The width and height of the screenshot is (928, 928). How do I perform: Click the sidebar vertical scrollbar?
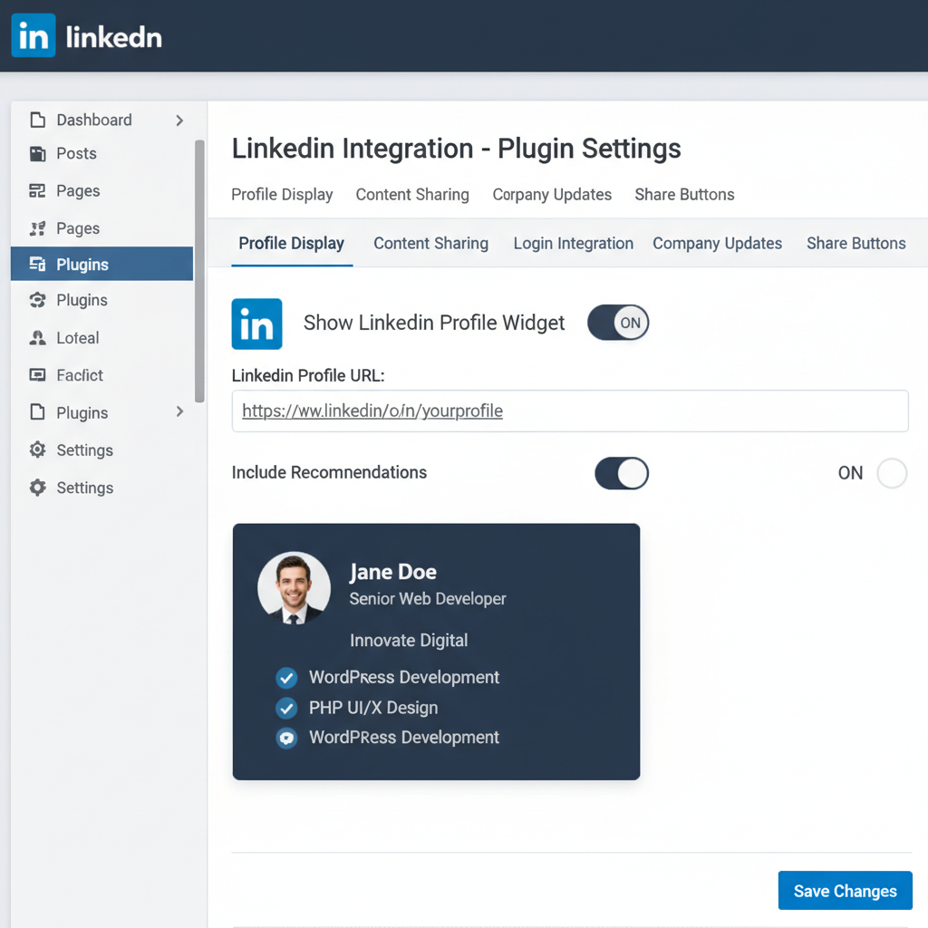coord(199,271)
